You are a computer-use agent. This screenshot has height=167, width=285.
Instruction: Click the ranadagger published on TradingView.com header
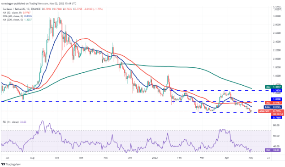(39, 3)
